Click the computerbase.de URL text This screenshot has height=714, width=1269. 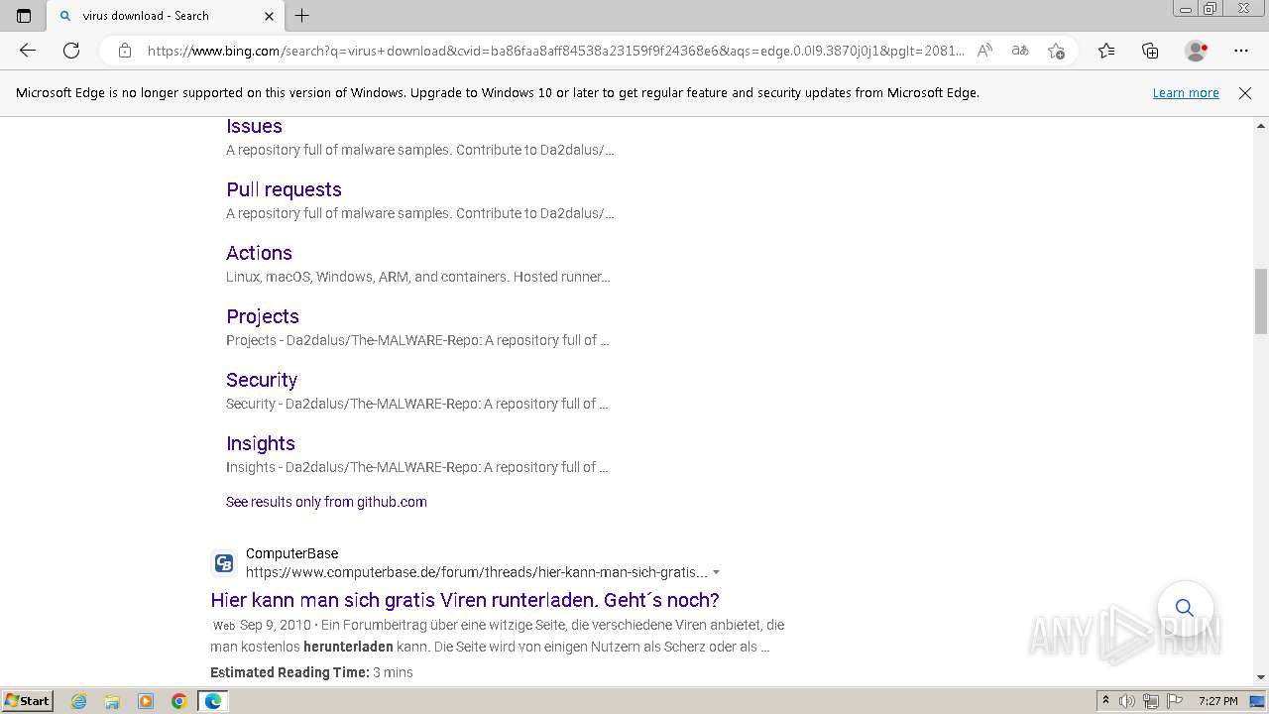coord(477,572)
